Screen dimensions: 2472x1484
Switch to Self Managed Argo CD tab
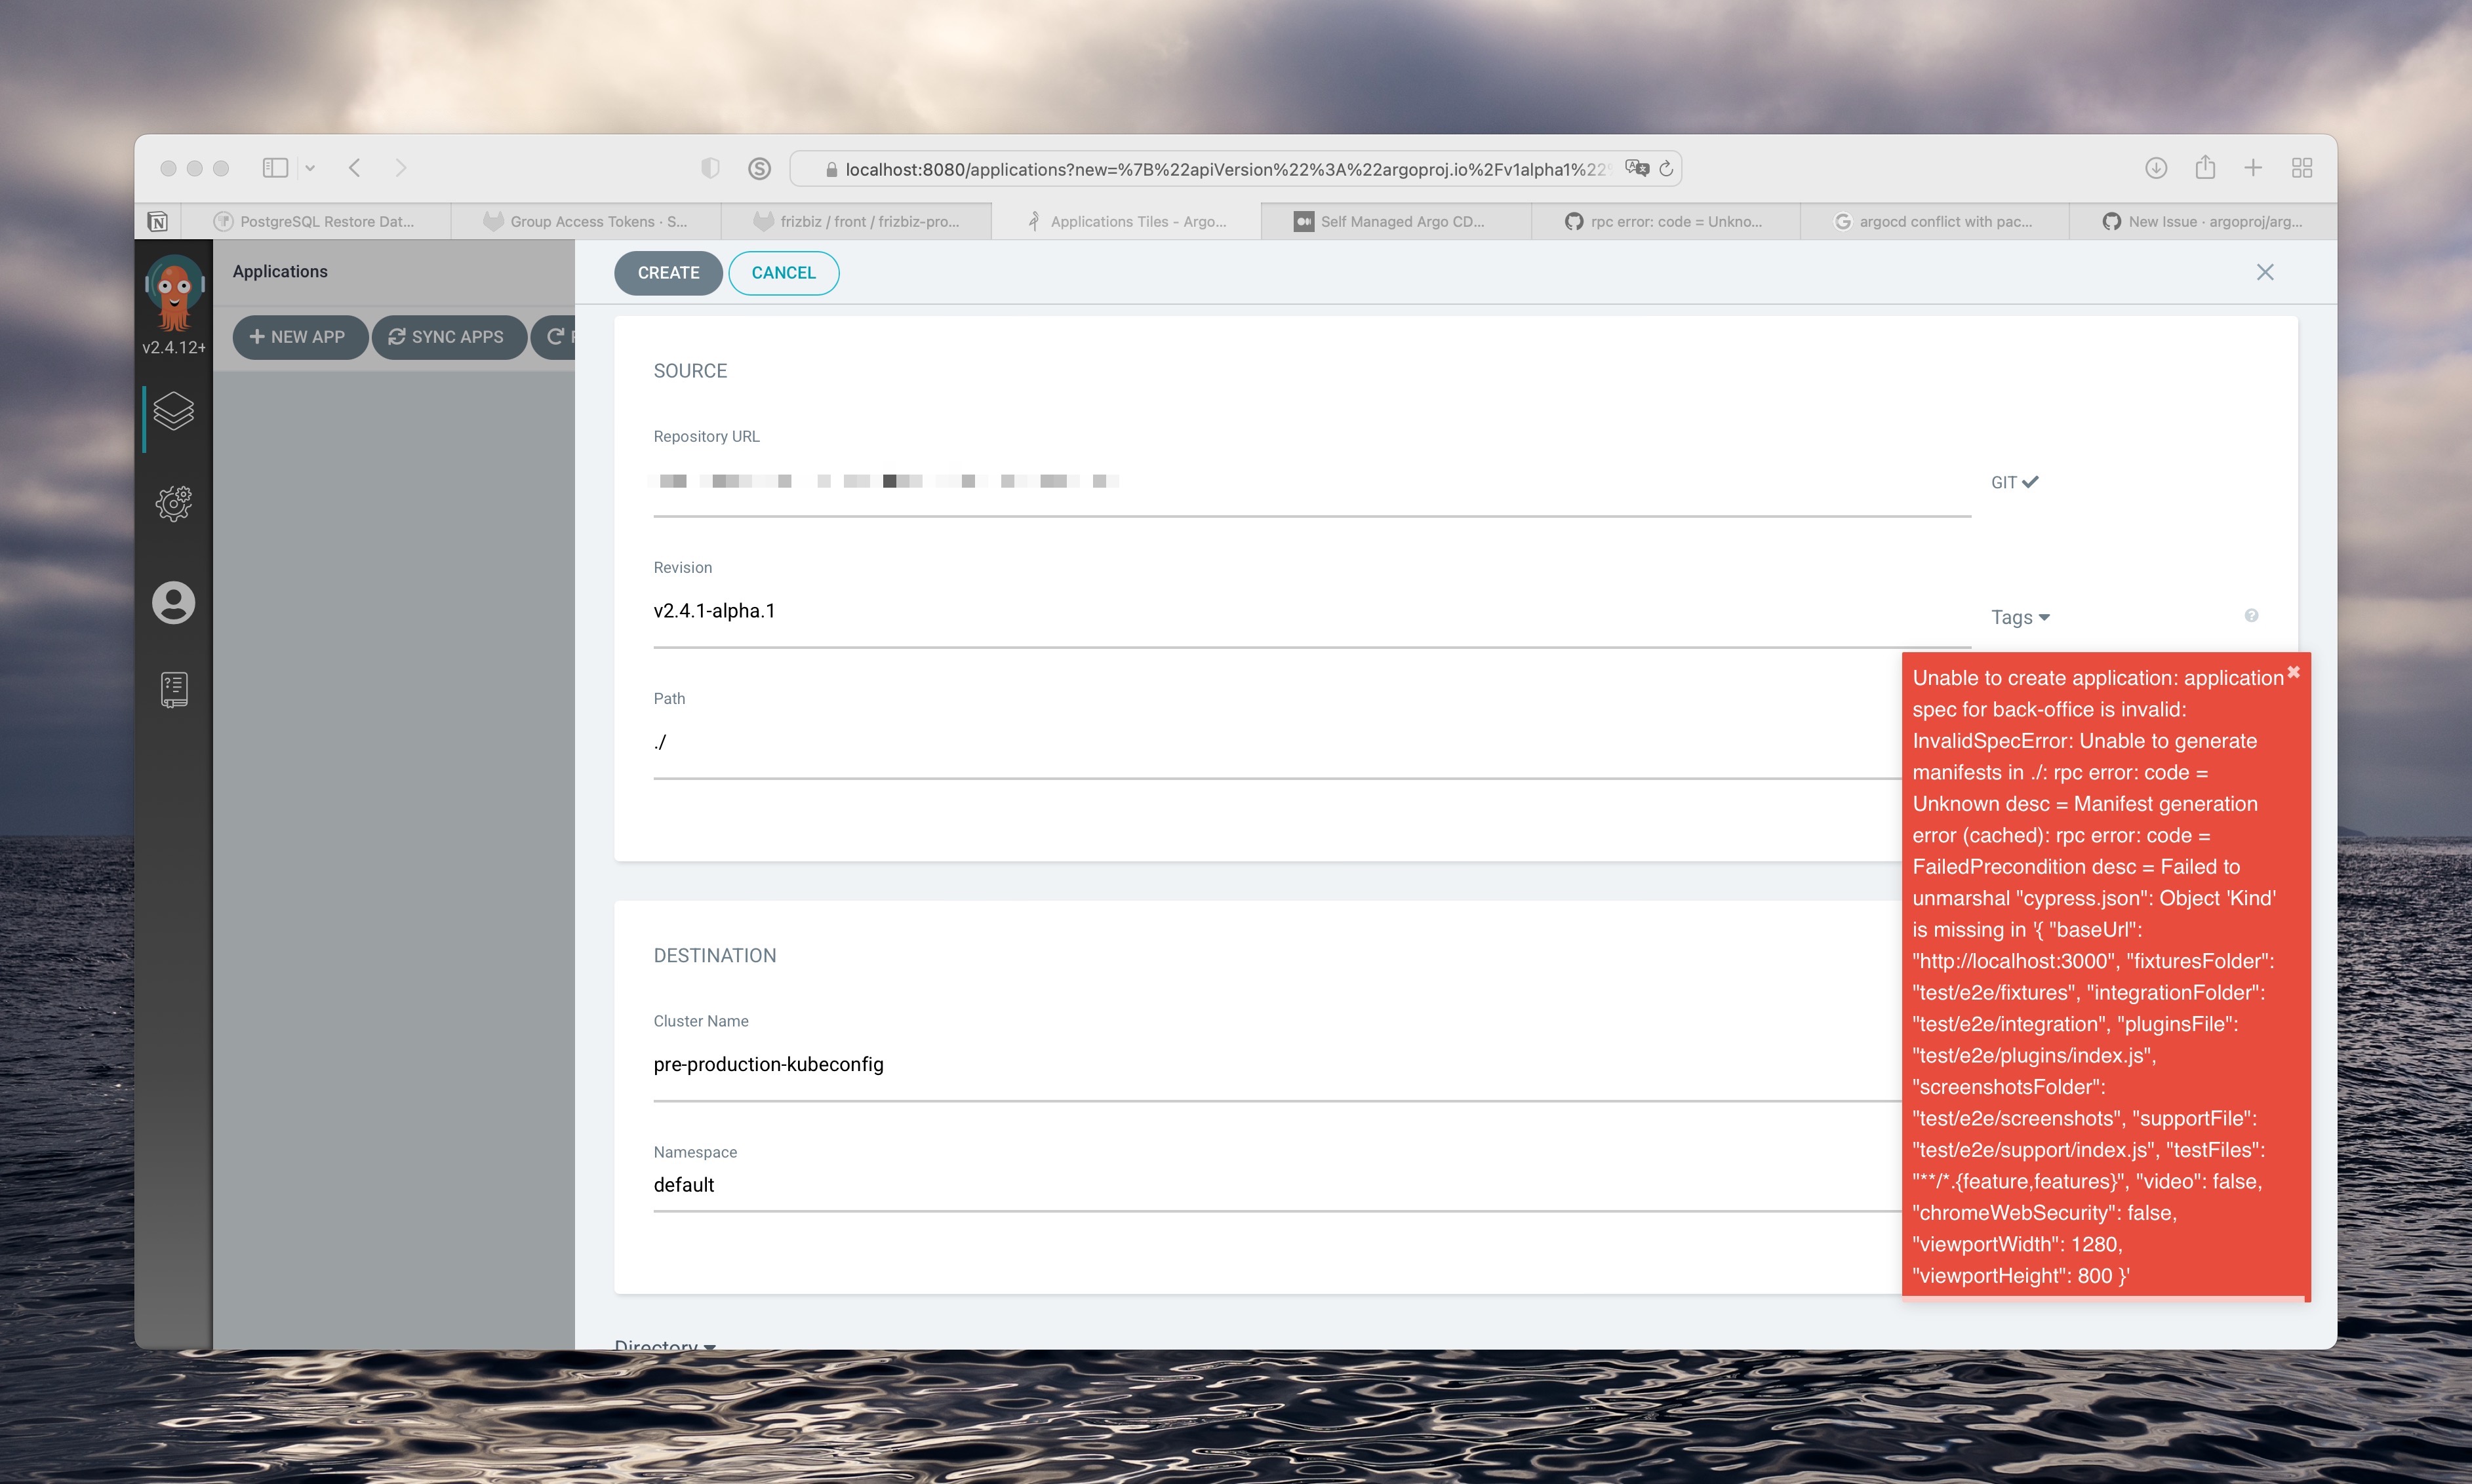pyautogui.click(x=1397, y=222)
